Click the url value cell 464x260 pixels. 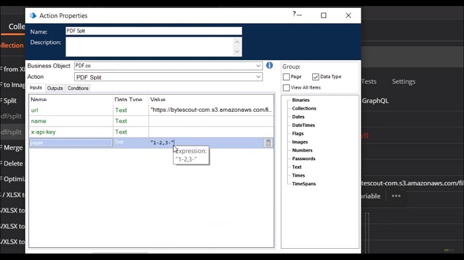pos(211,110)
